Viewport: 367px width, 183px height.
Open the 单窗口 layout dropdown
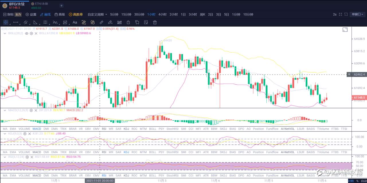[358, 14]
